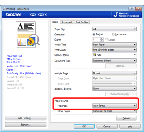144x132 pixels.
Task: Close the Printing Preferences window
Action: (x=139, y=9)
